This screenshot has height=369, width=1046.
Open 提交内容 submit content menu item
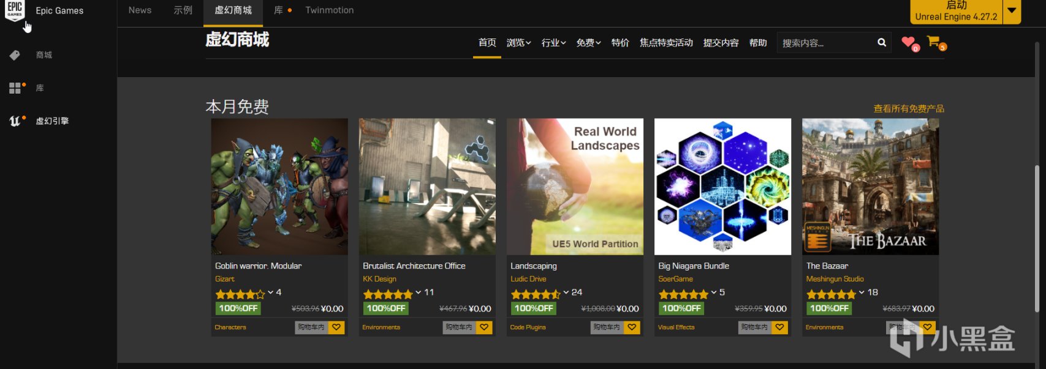(721, 43)
